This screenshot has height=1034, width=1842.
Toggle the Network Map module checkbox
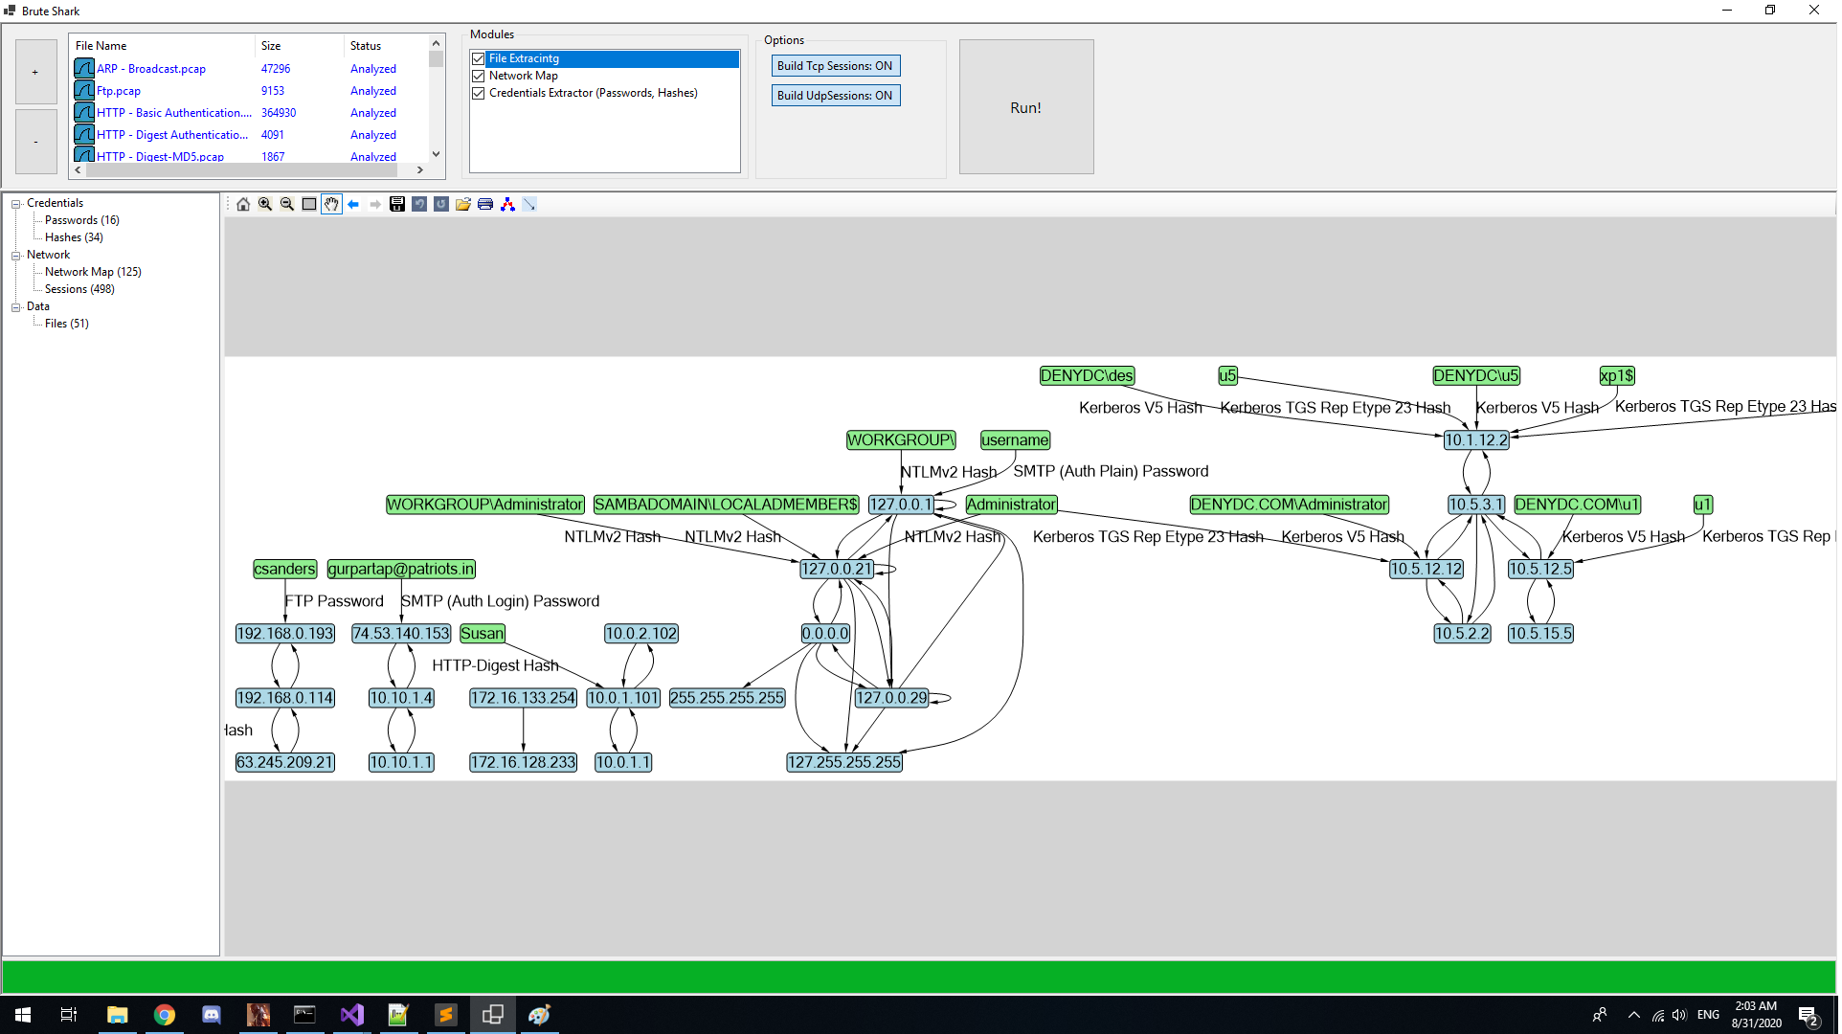(479, 77)
